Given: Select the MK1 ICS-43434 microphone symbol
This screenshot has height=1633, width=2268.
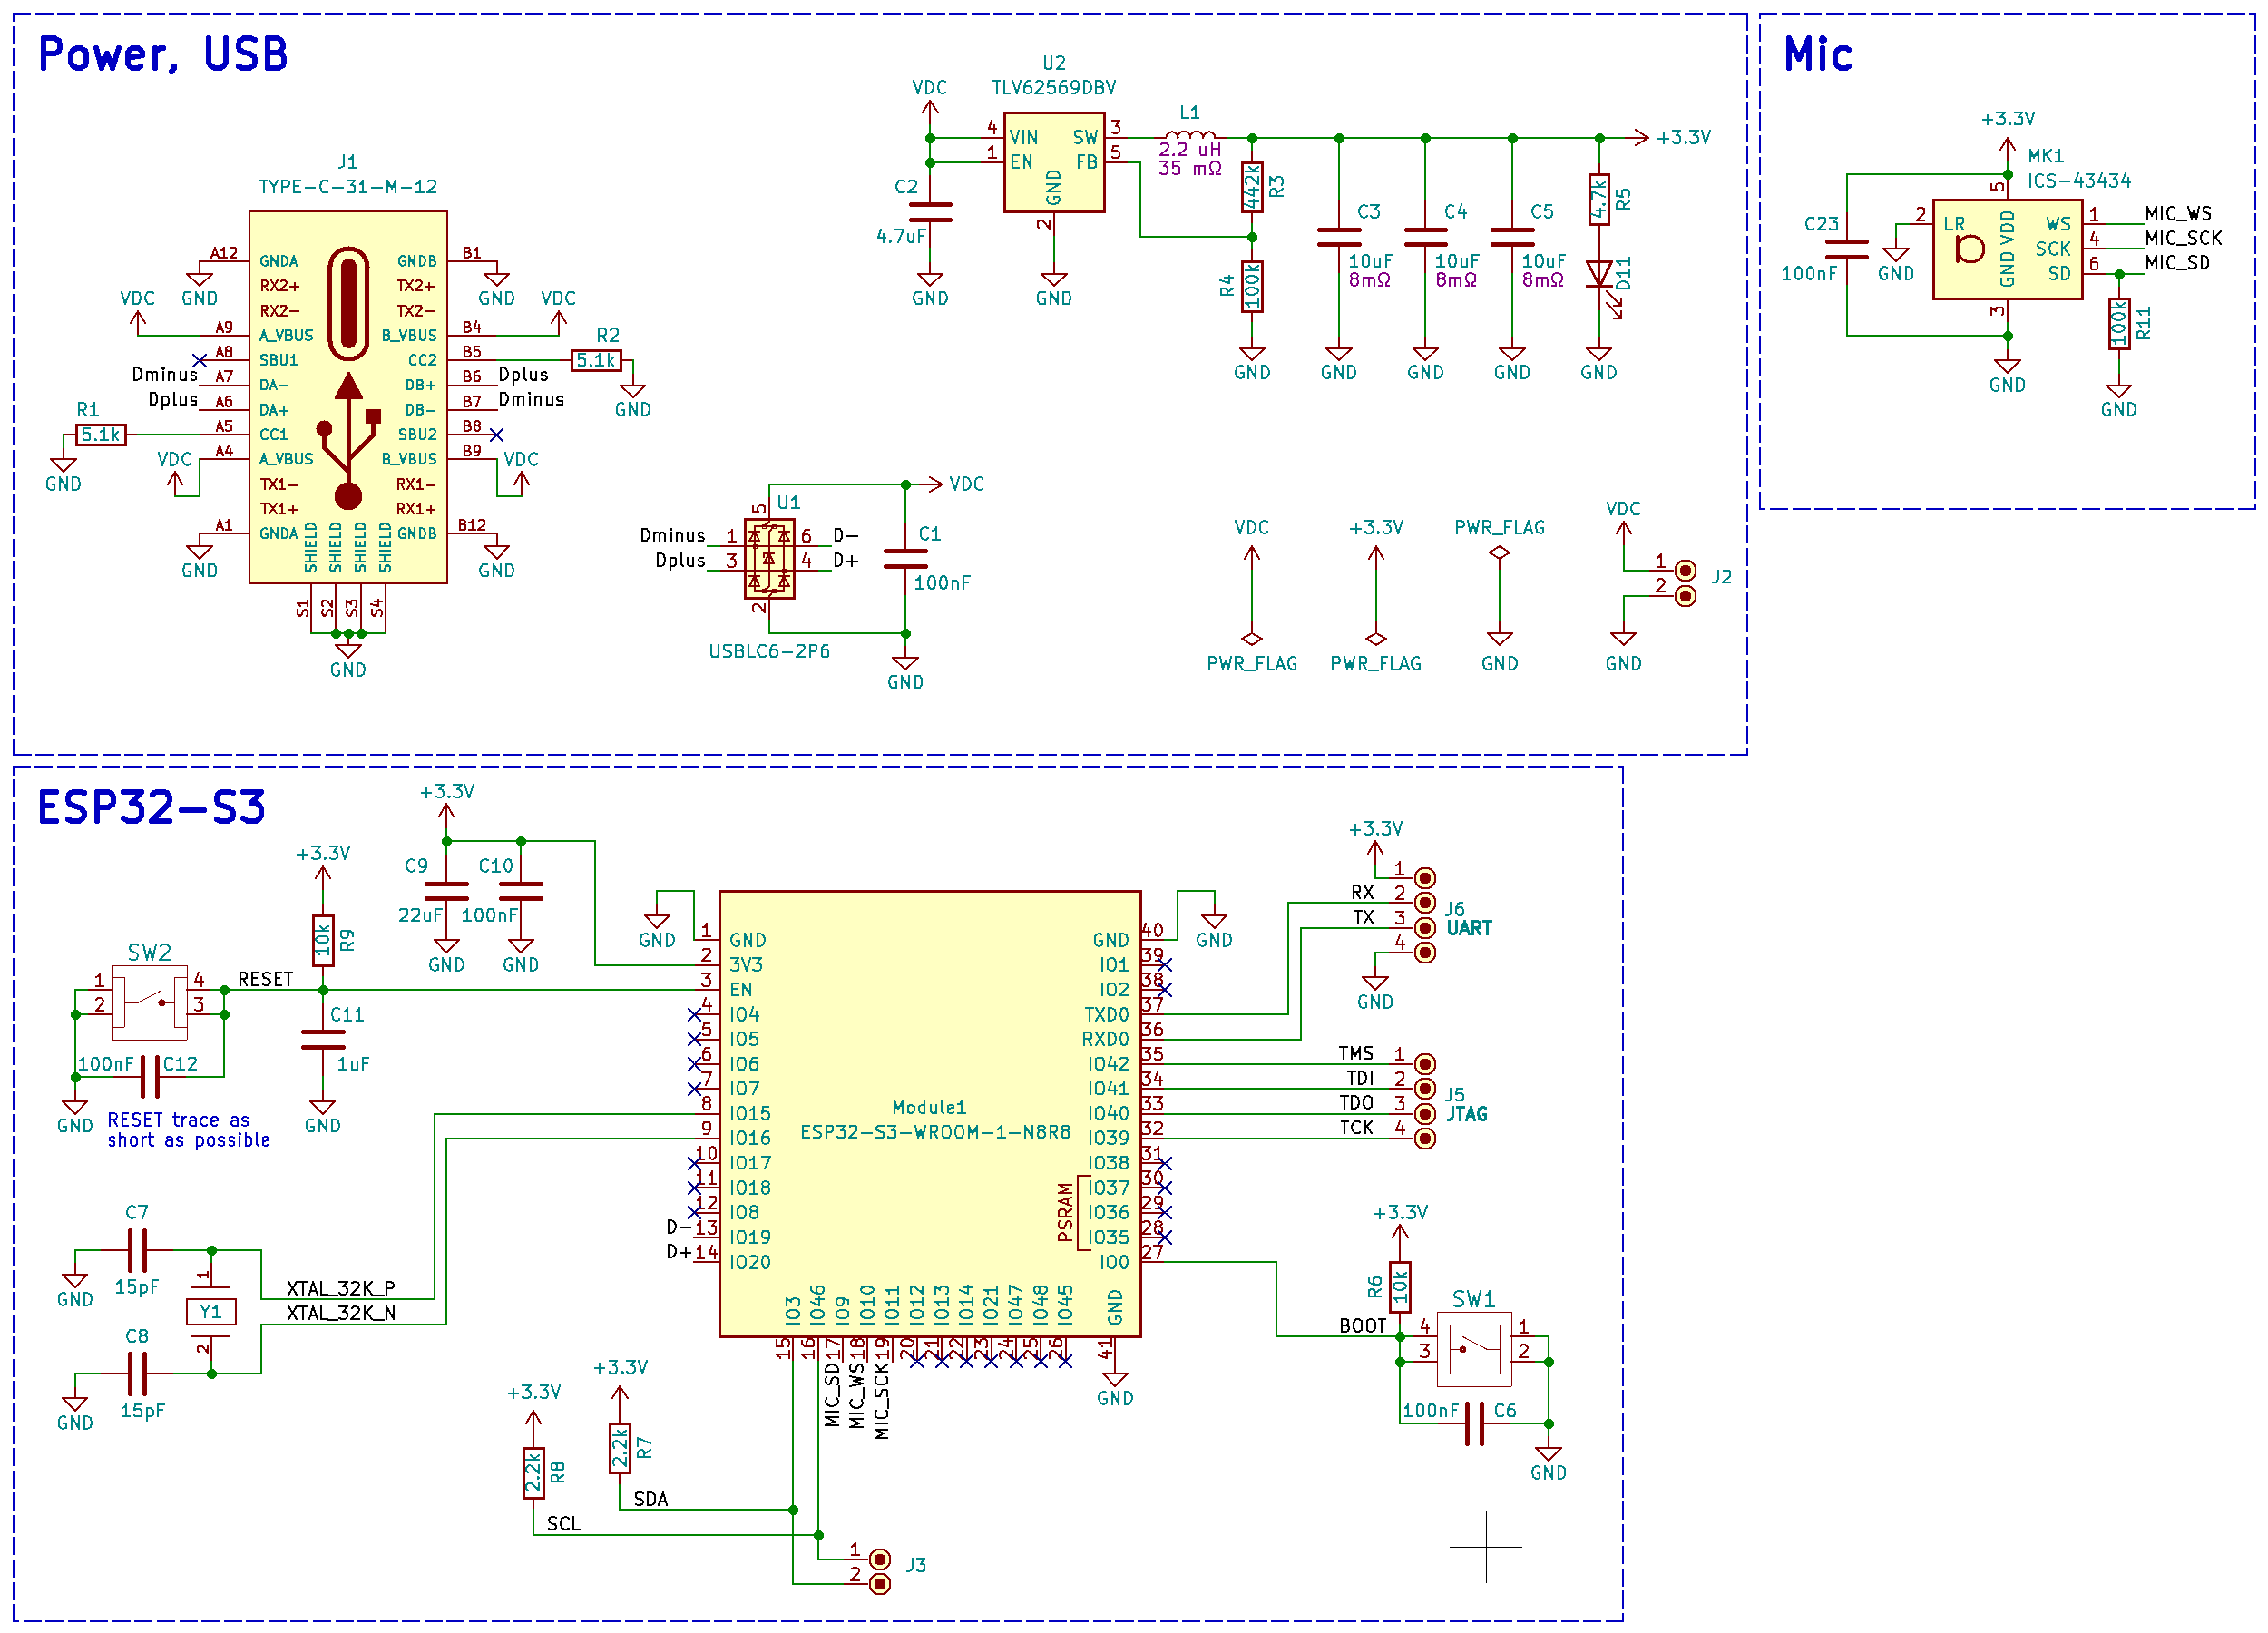Looking at the screenshot, I should pos(2007,249).
